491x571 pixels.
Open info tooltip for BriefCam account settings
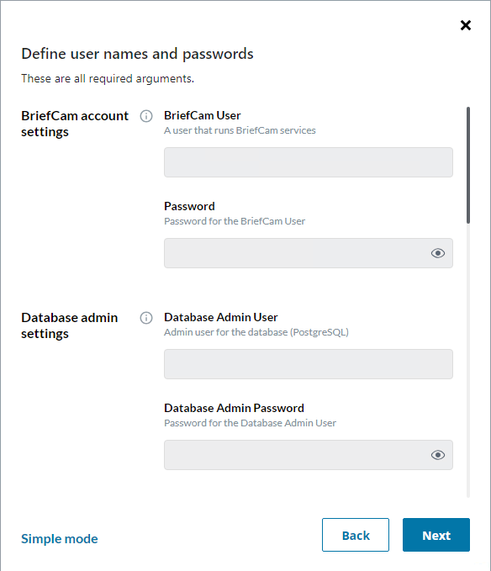(146, 116)
